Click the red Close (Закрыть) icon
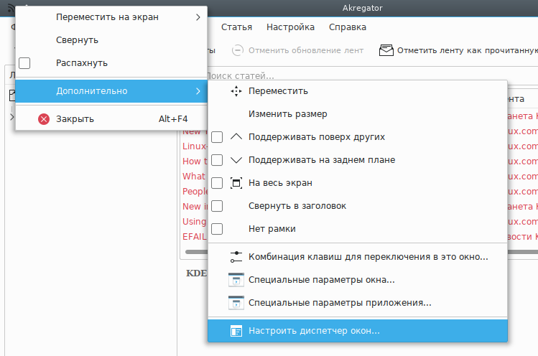 (x=44, y=119)
